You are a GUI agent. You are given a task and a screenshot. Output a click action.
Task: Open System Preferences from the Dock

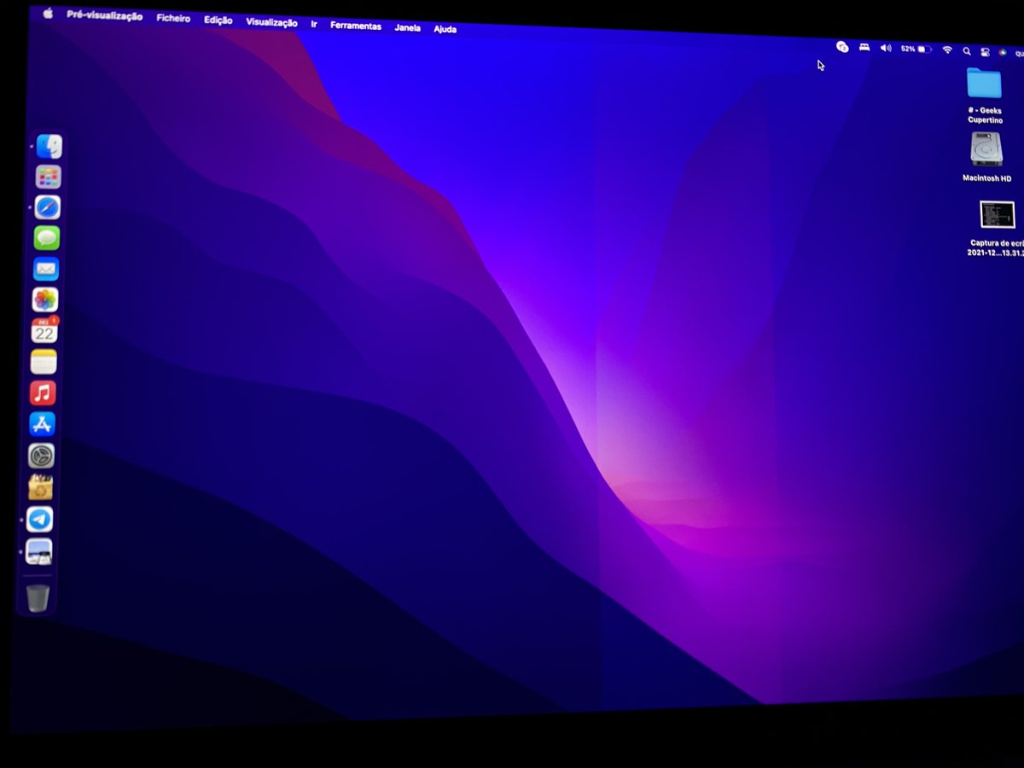tap(42, 456)
